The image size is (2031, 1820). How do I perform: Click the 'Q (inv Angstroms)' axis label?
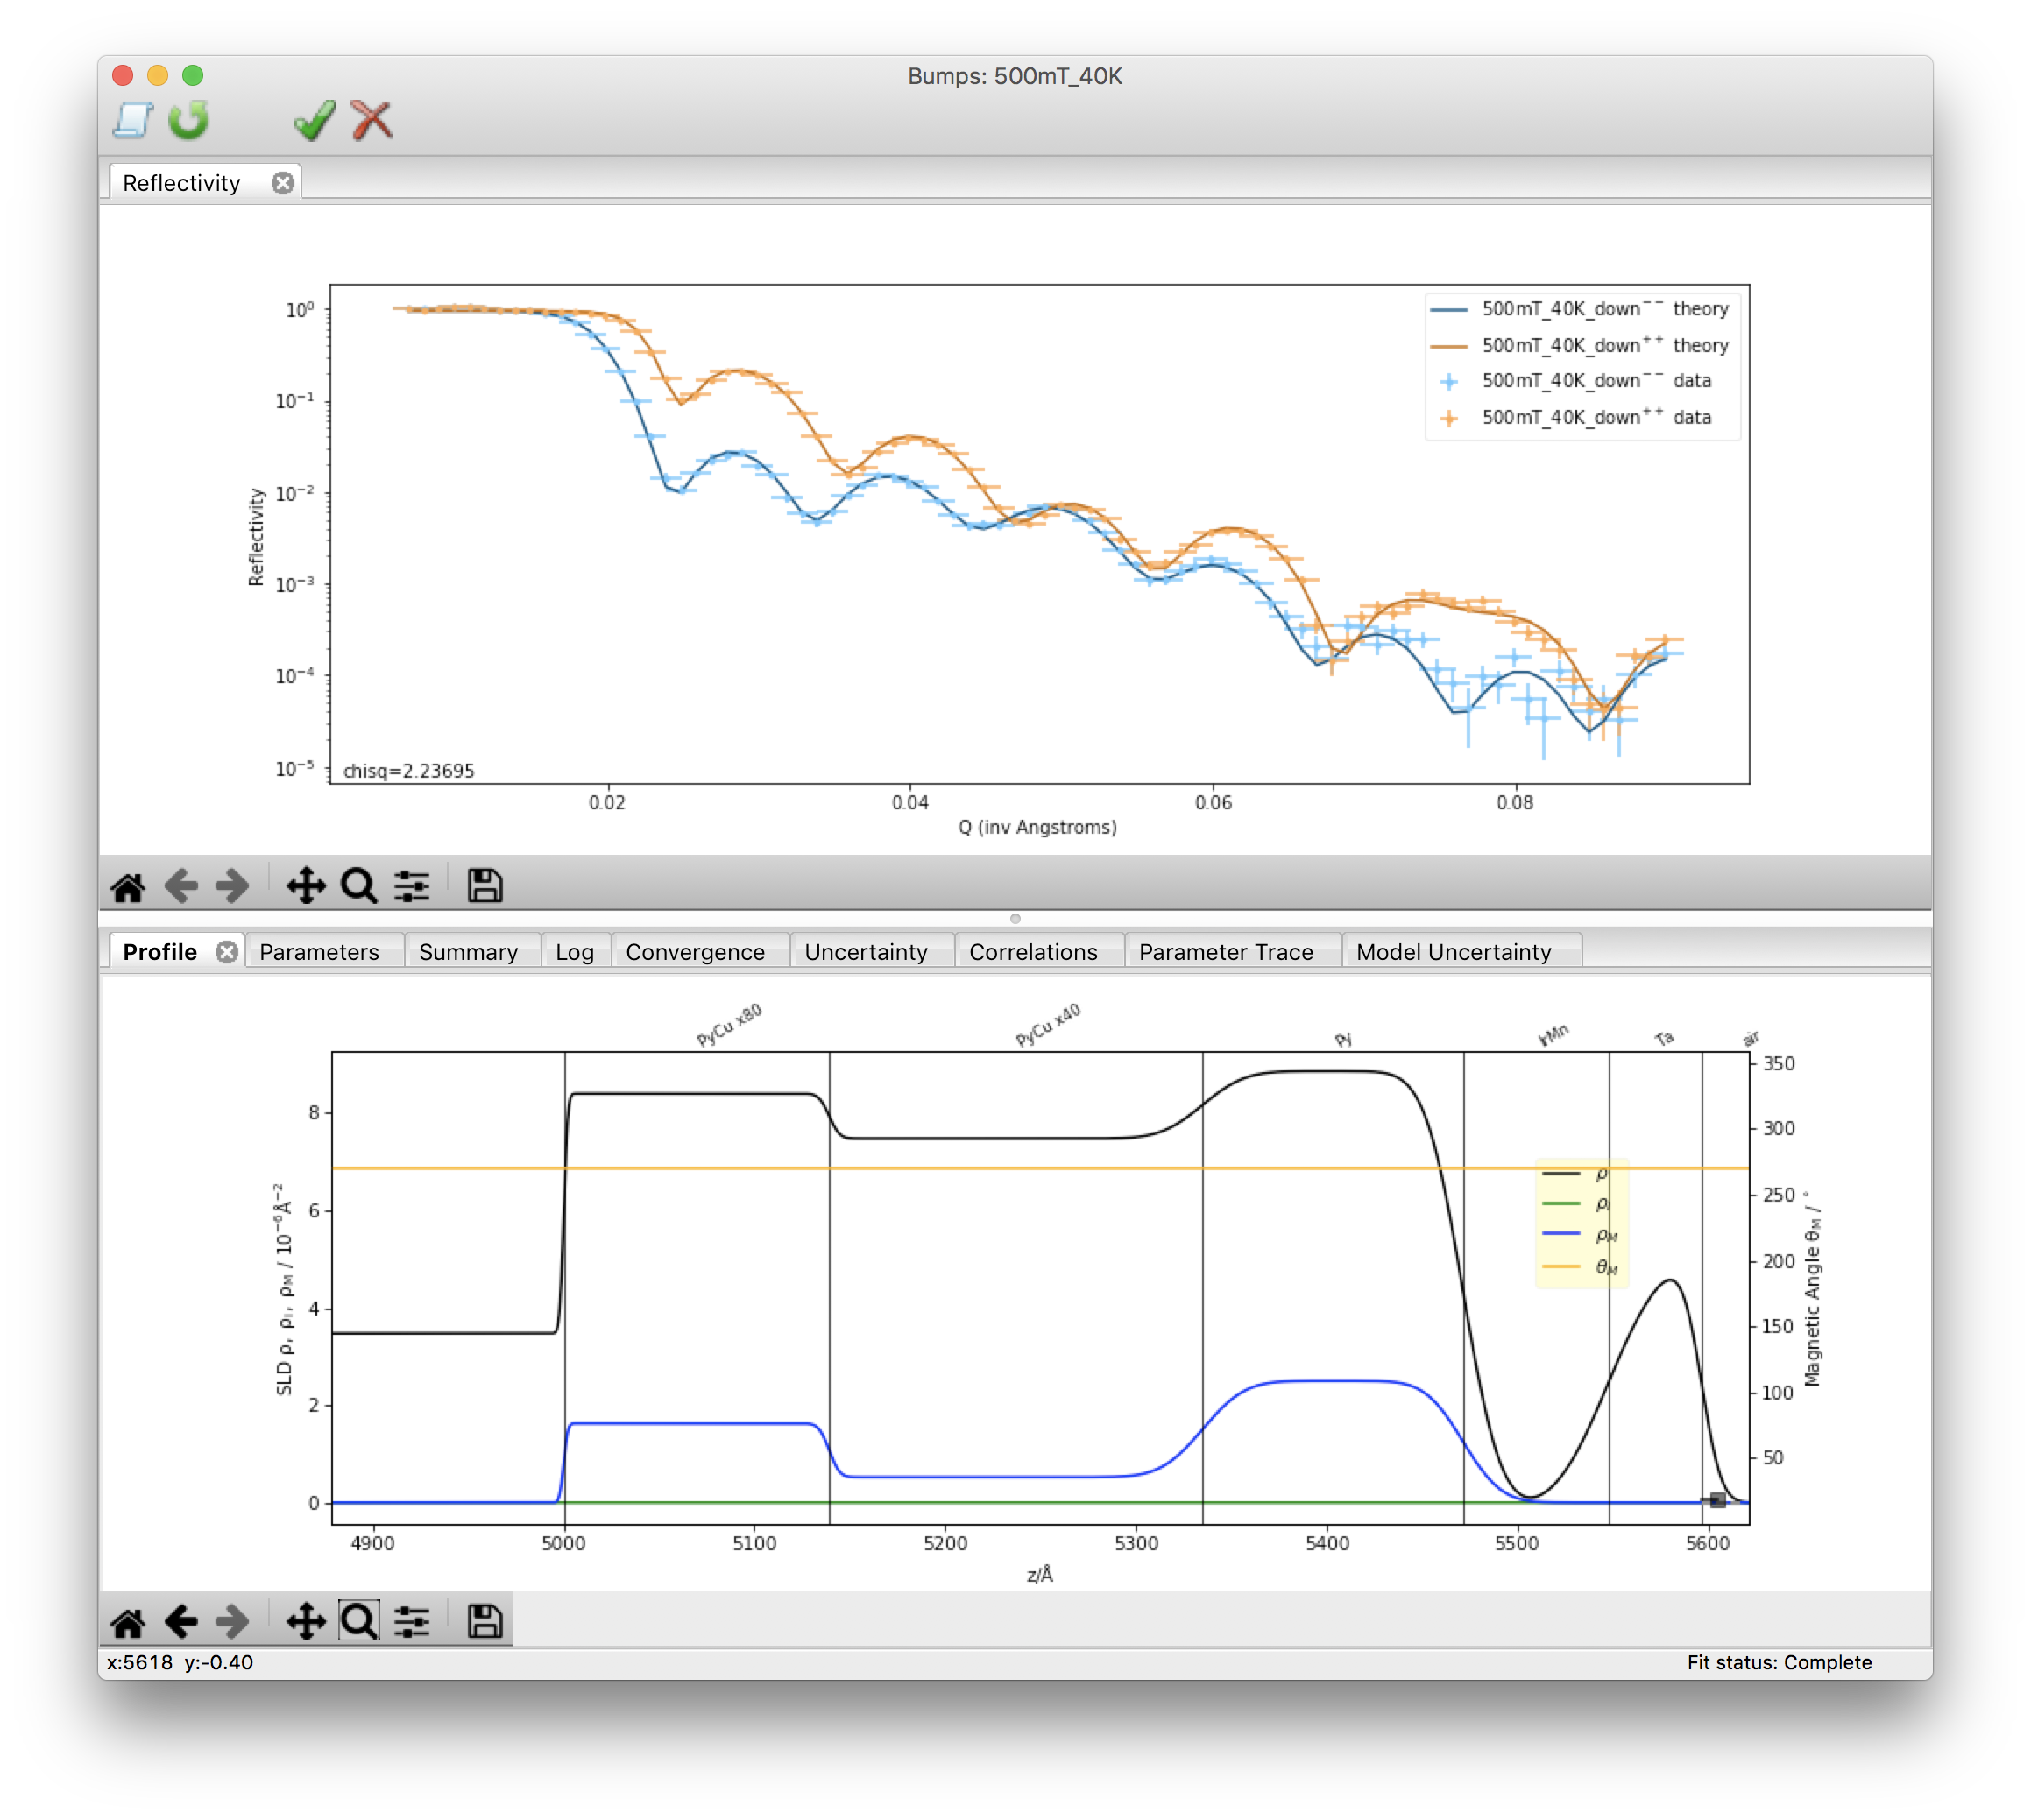(1037, 828)
